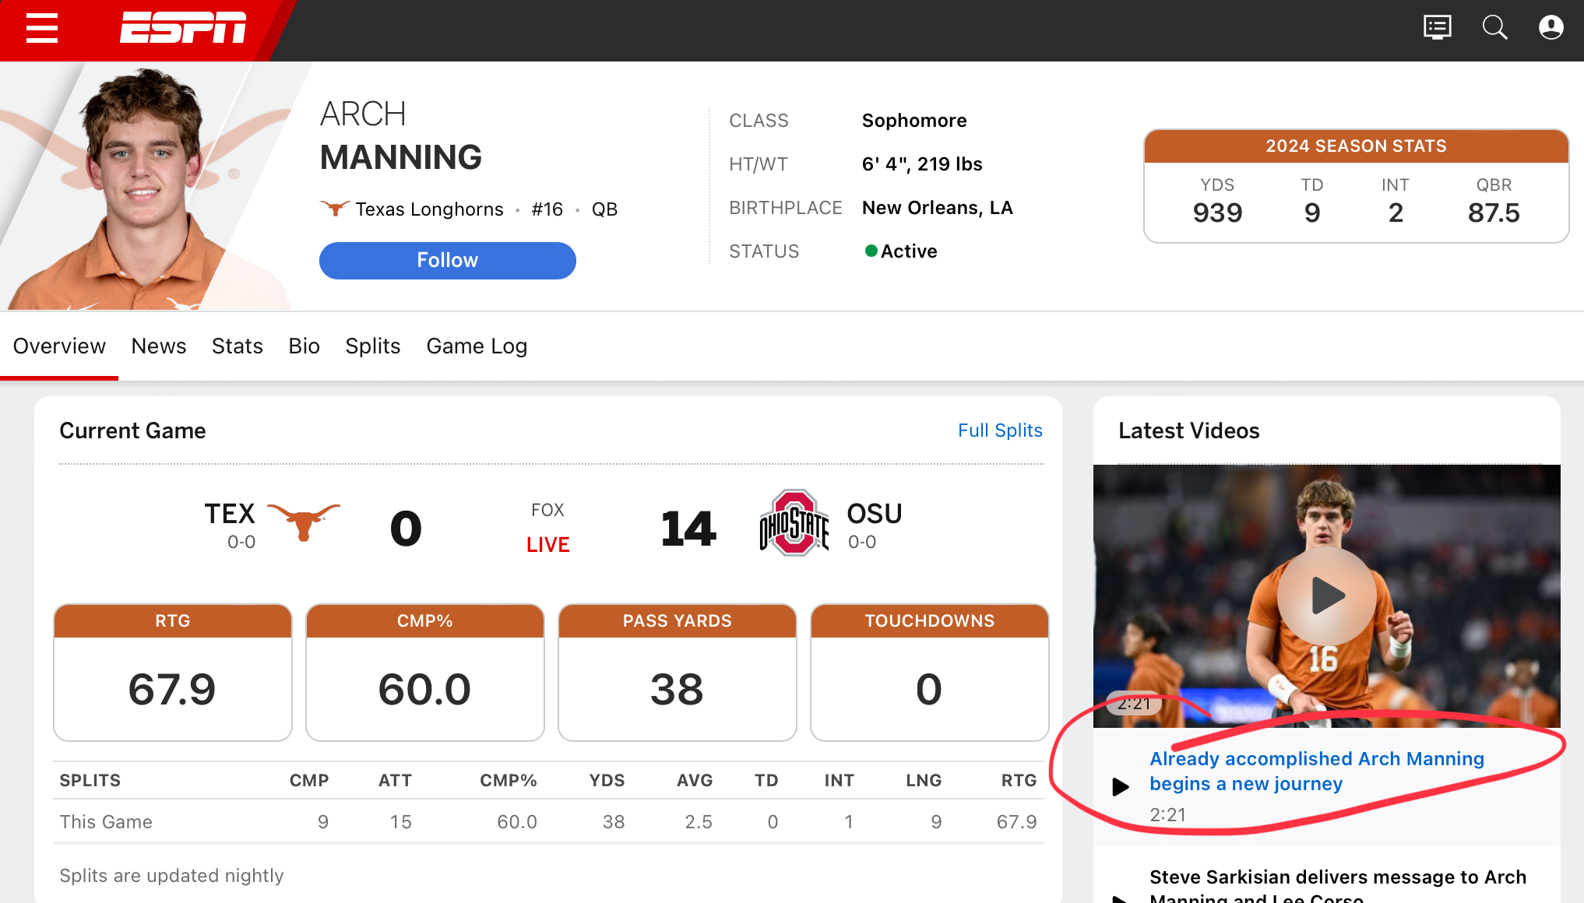Click play icon beside 'Already accomplished' video
The image size is (1584, 903).
pos(1121,786)
